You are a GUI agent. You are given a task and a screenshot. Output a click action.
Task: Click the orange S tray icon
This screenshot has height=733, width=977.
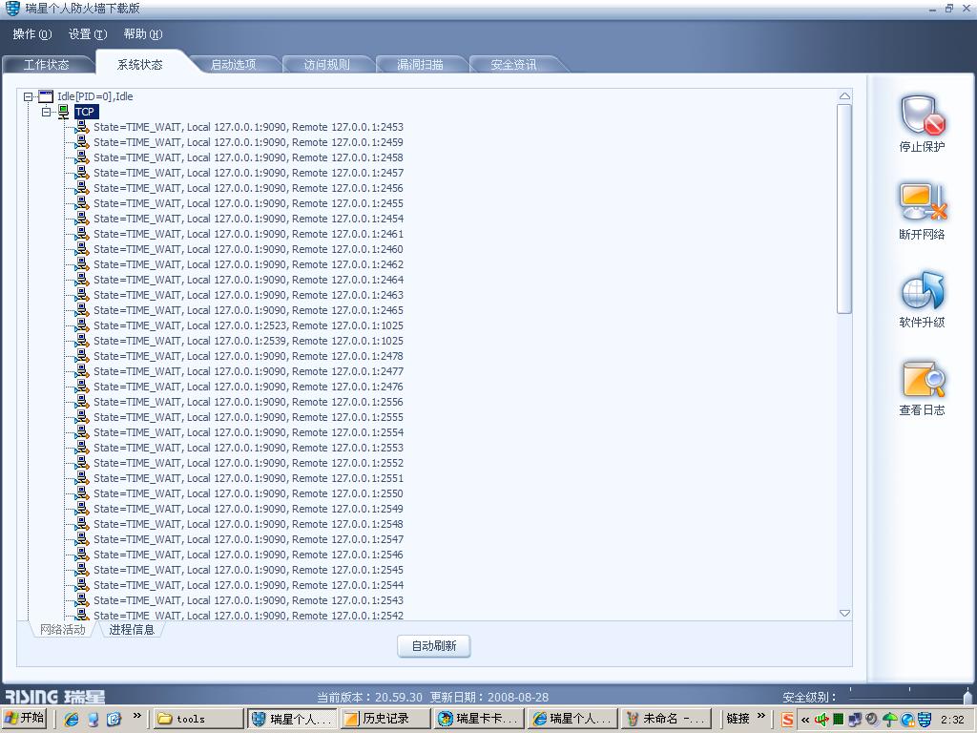787,720
